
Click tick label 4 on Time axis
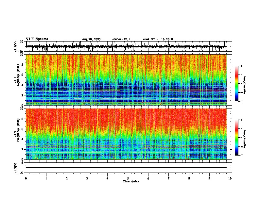tap(107, 178)
